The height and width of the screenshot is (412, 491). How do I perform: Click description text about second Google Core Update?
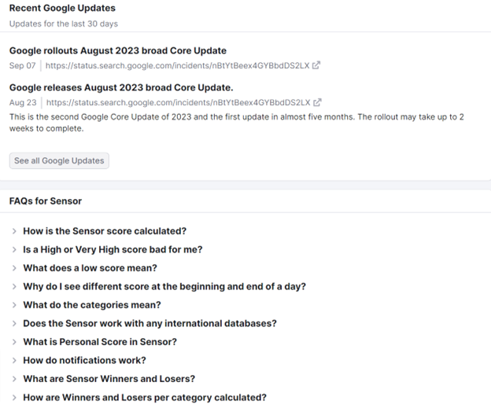236,123
